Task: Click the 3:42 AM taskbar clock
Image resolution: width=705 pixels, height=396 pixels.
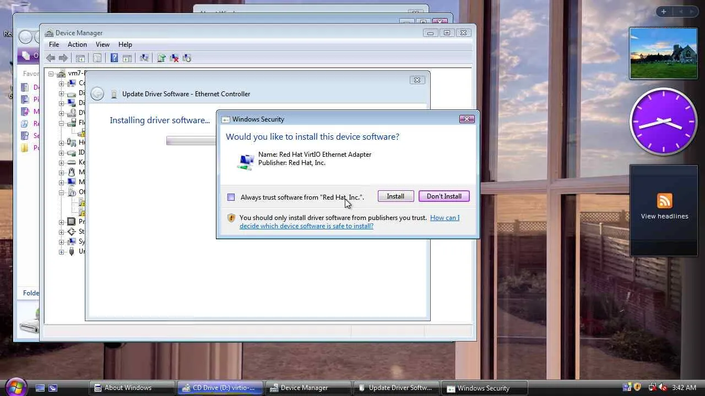Action: point(685,388)
